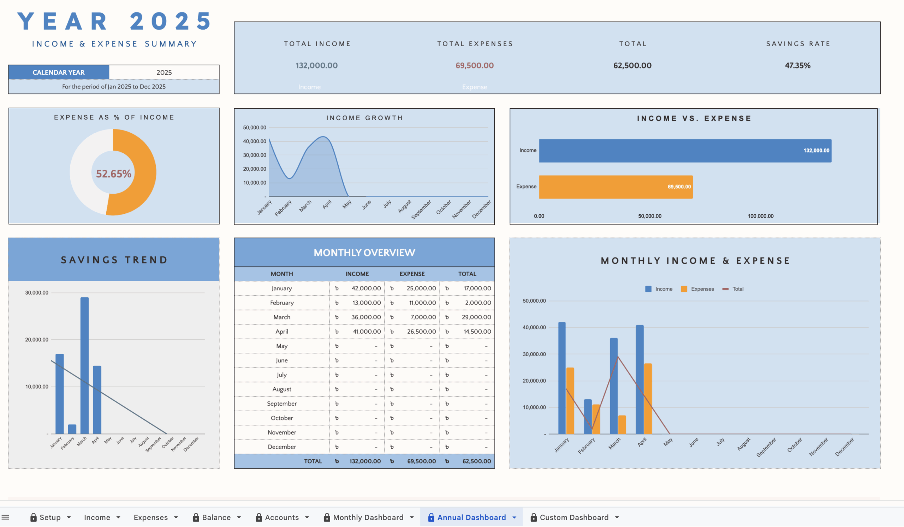The height and width of the screenshot is (527, 904).
Task: Open the Expenses tab dropdown arrow
Action: pos(176,517)
